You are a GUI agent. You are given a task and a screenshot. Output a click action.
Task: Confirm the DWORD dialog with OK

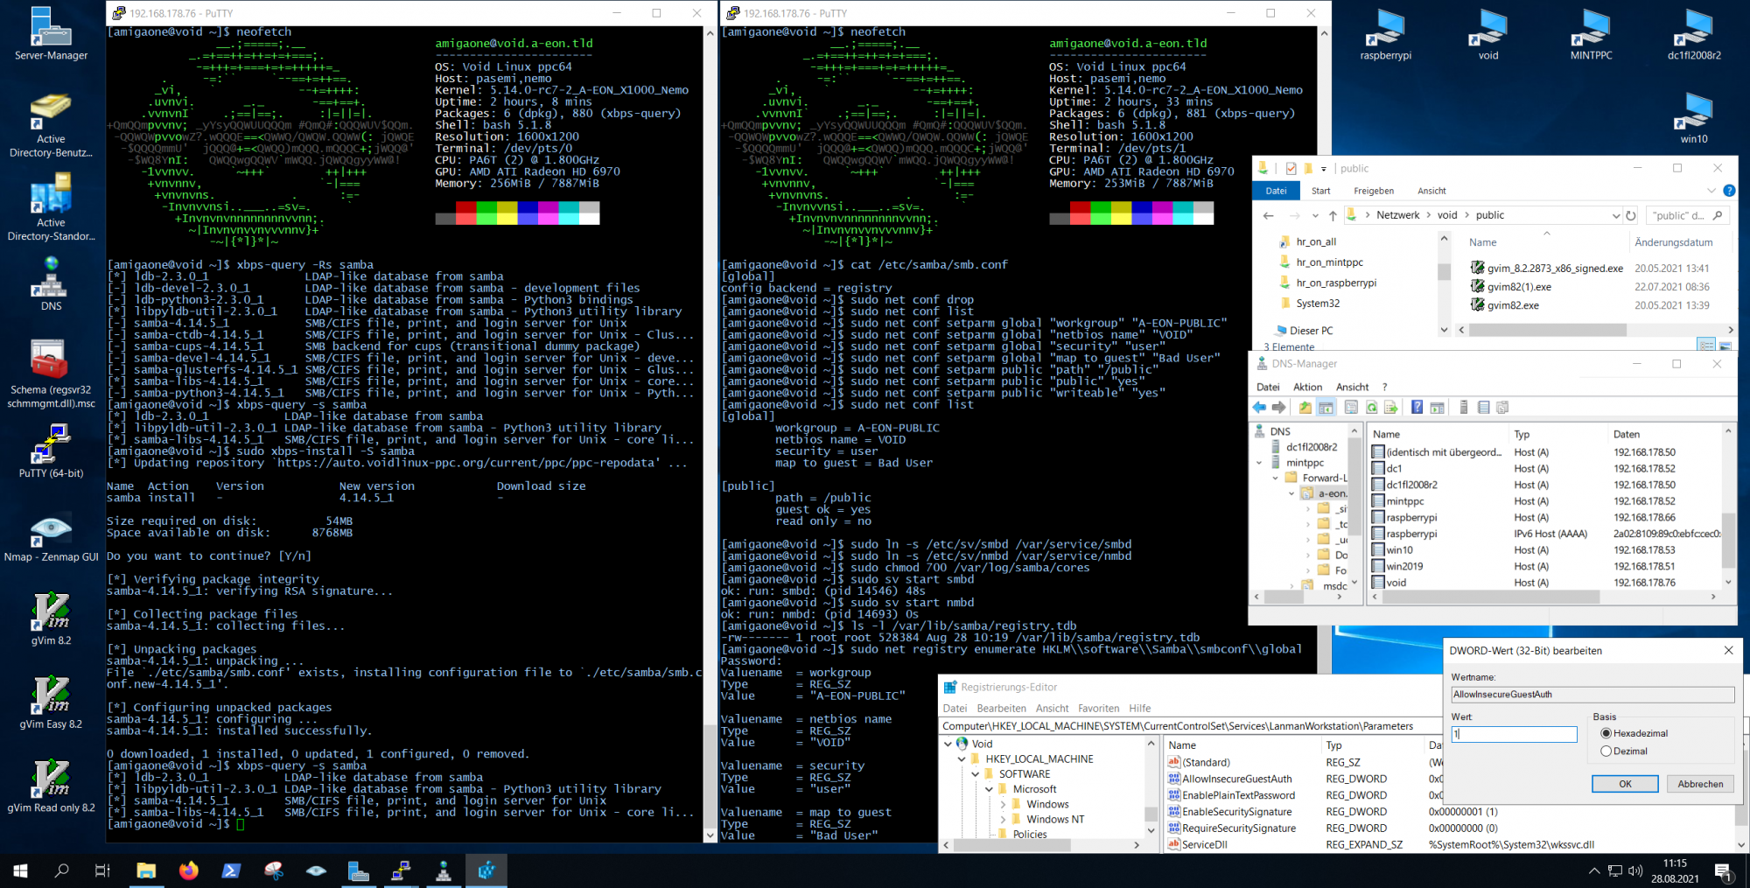click(1625, 784)
